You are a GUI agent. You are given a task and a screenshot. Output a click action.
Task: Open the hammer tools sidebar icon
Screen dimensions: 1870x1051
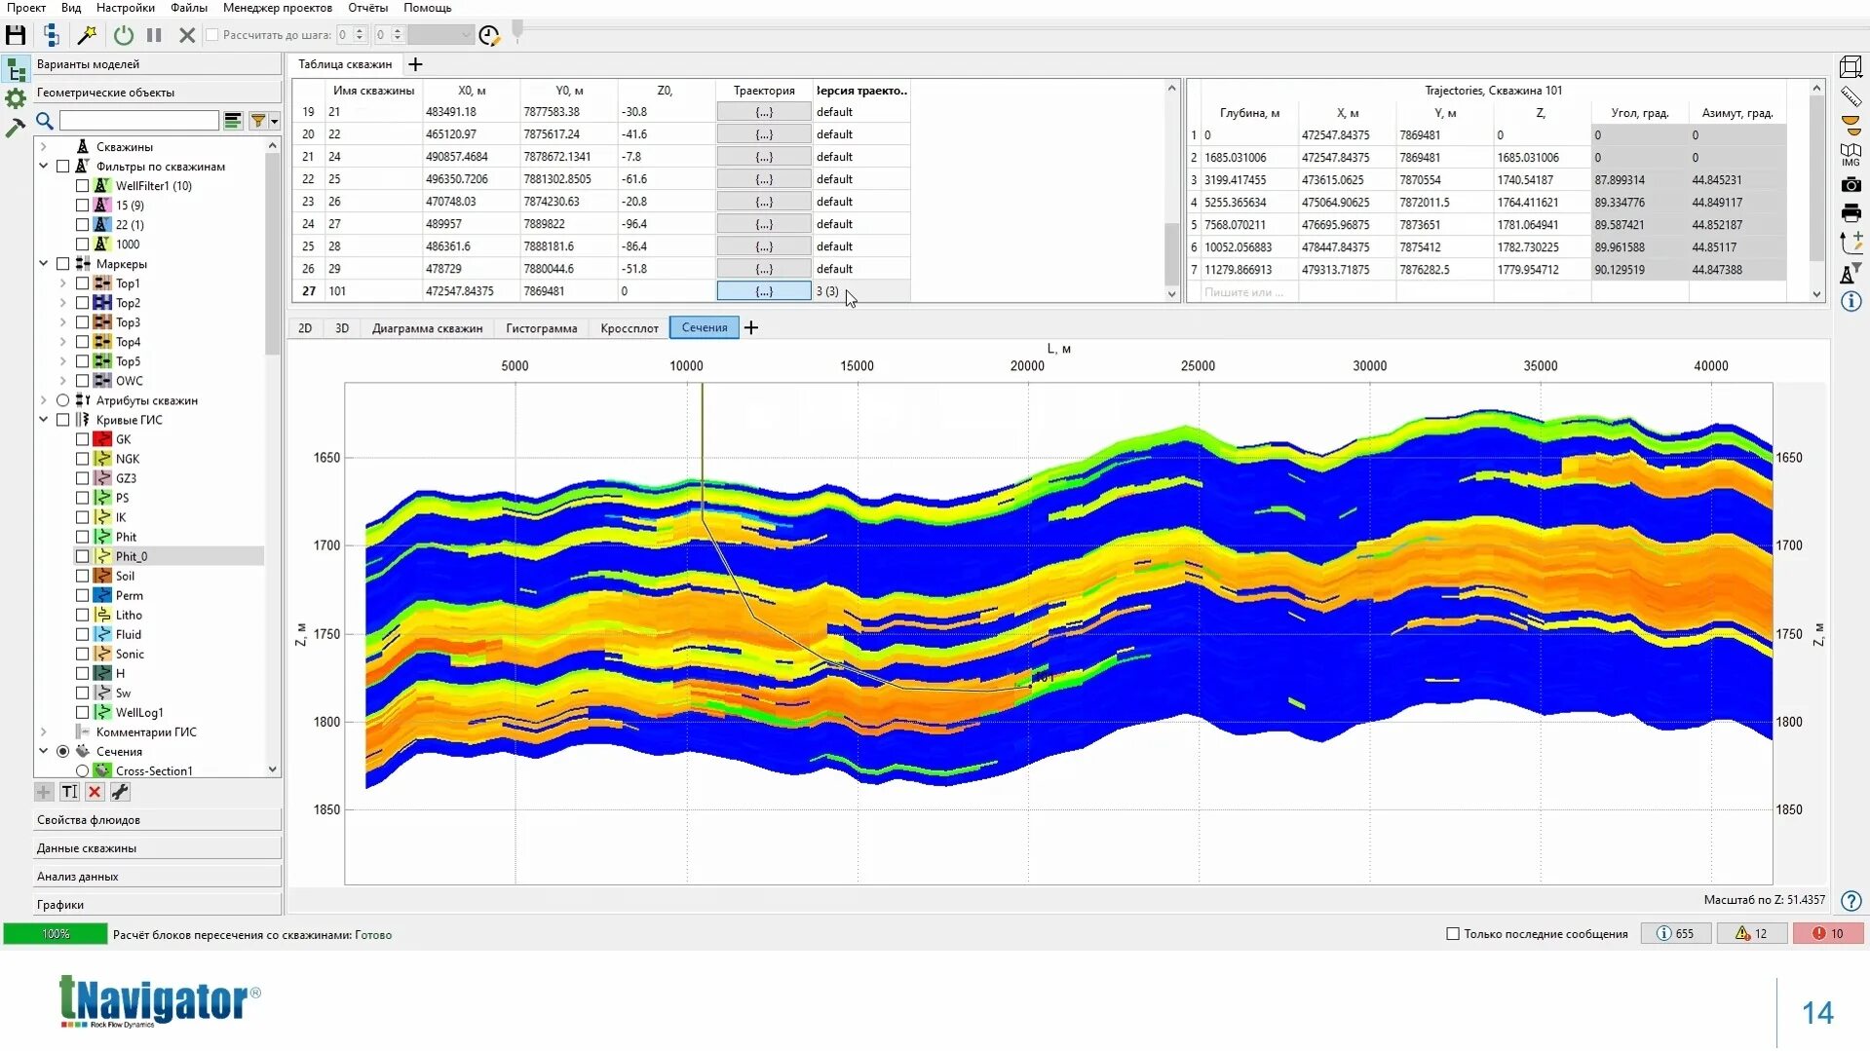pyautogui.click(x=16, y=127)
